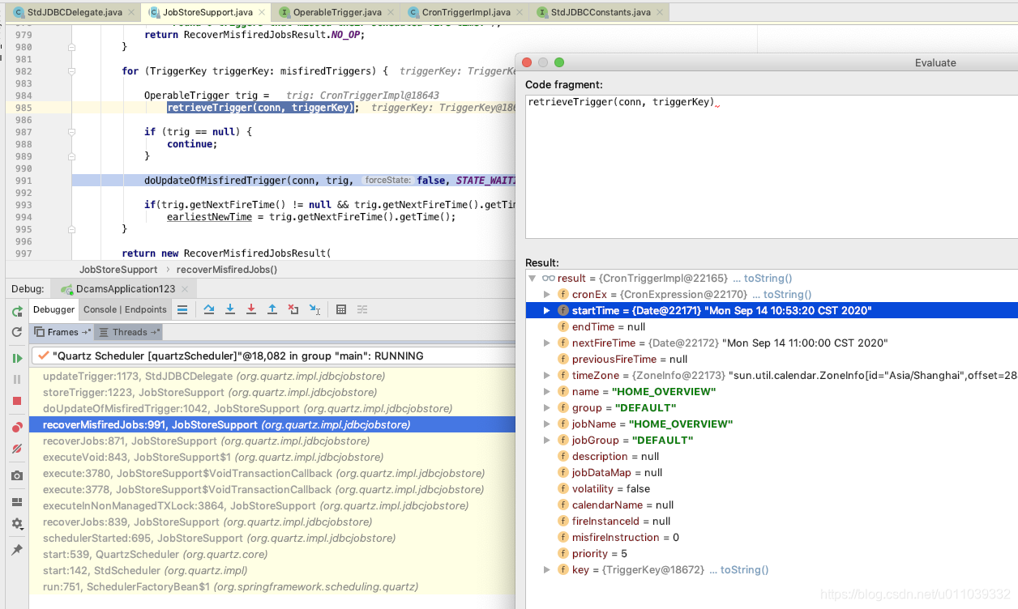Click the red Force Step Into icon
This screenshot has height=609, width=1018.
[x=251, y=309]
